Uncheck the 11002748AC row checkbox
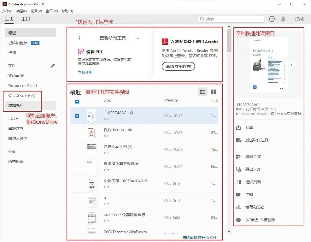 tap(77, 116)
